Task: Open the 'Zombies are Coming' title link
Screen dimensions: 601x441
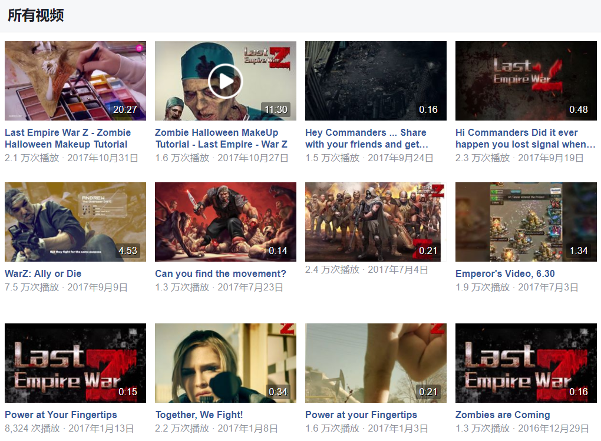Action: 503,415
